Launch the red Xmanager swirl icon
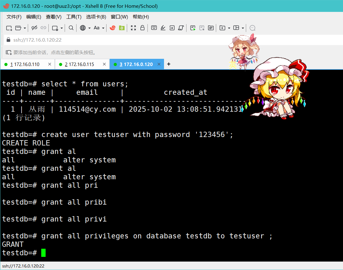The width and height of the screenshot is (343, 270). (113, 28)
